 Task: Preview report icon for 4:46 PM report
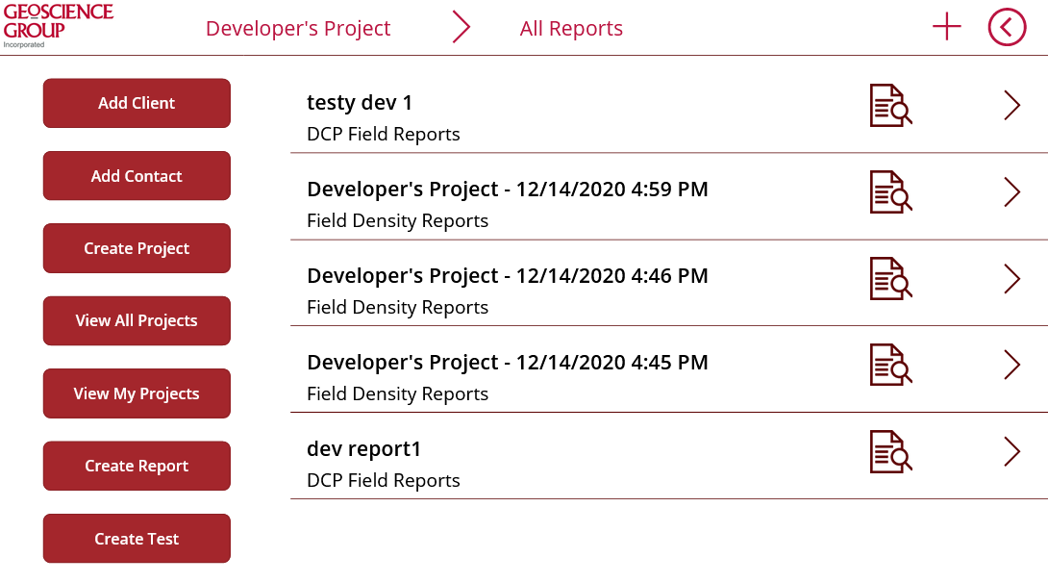pyautogui.click(x=891, y=278)
